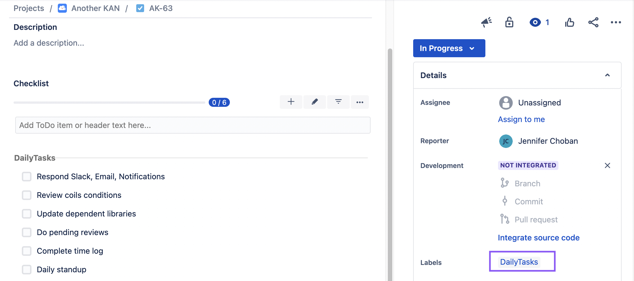Image resolution: width=634 pixels, height=281 pixels.
Task: Click the 'Add ToDo item' input field
Action: 193,125
